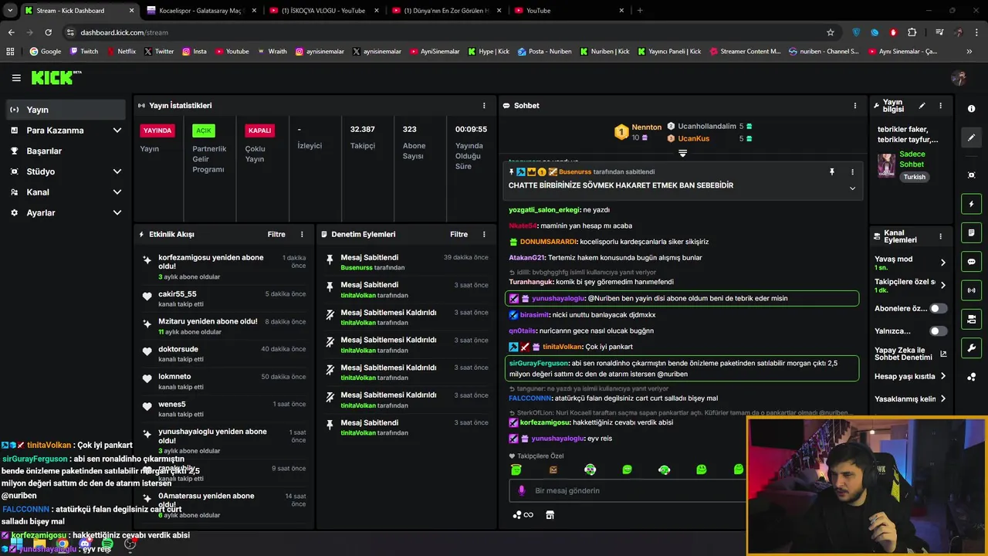Click the Sadece Sohbet category link
The image size is (988, 556).
(x=912, y=159)
